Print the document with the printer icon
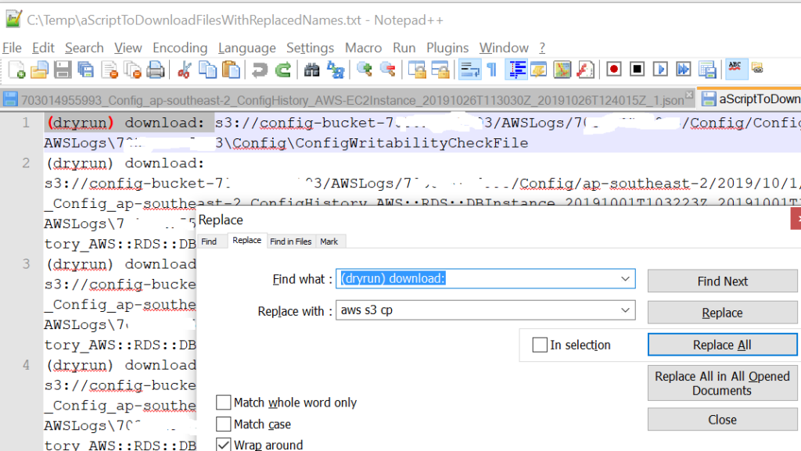801x451 pixels. point(156,70)
